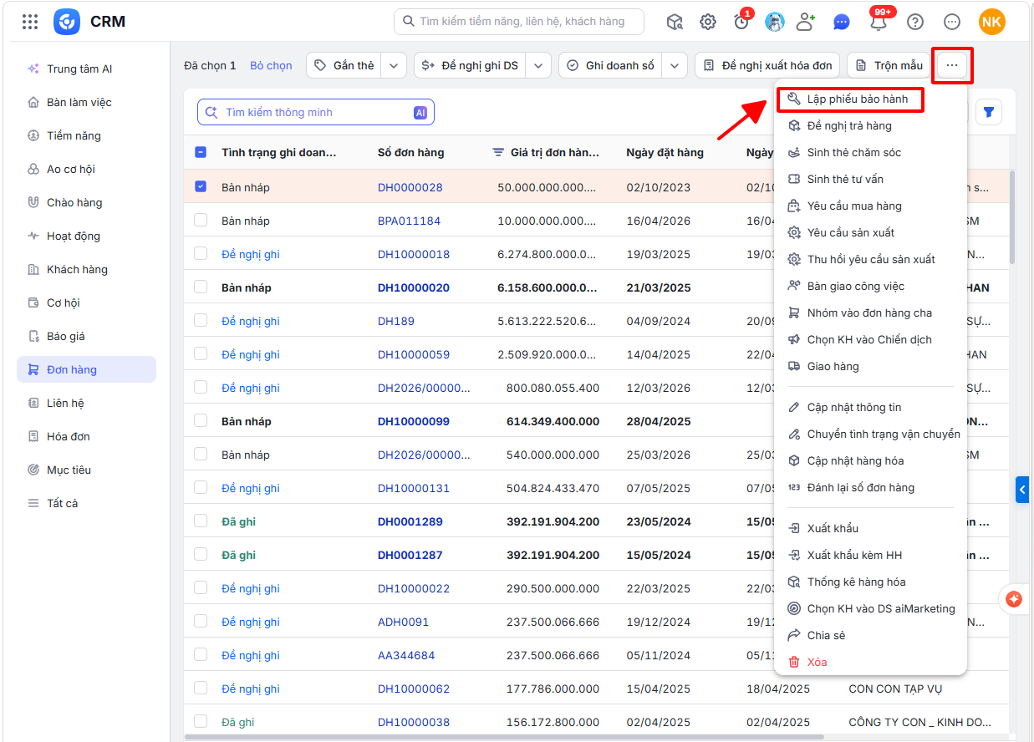Select Lập phiếu bảo hành menu item
The width and height of the screenshot is (1034, 742).
click(x=870, y=99)
